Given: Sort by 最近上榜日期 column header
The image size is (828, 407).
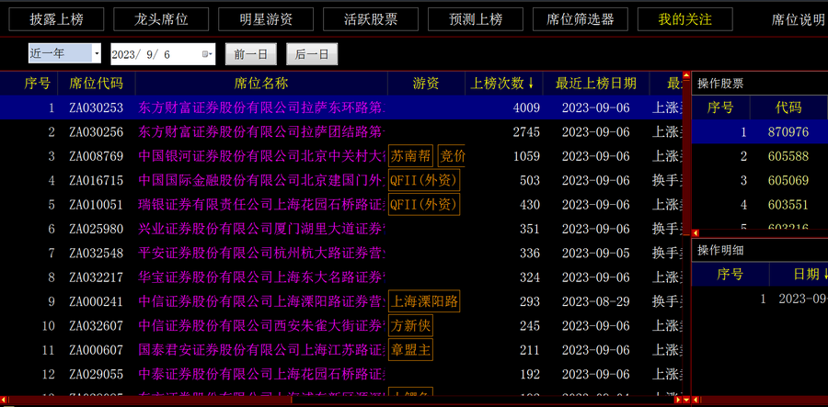Looking at the screenshot, I should 595,84.
